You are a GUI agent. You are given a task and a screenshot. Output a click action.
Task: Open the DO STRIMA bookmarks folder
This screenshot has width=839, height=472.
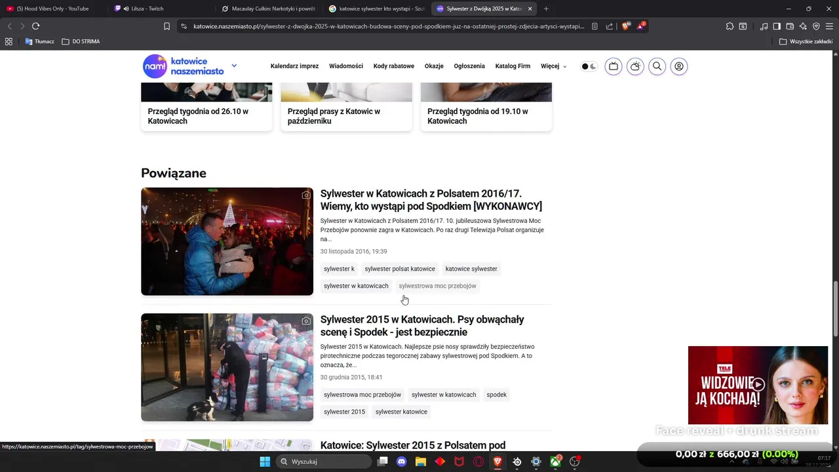[81, 41]
